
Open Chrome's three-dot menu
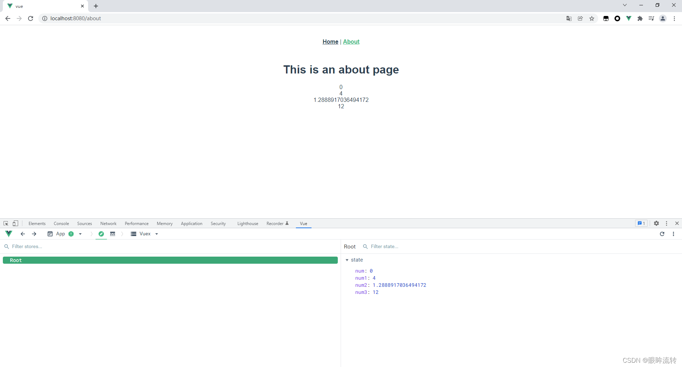point(674,18)
